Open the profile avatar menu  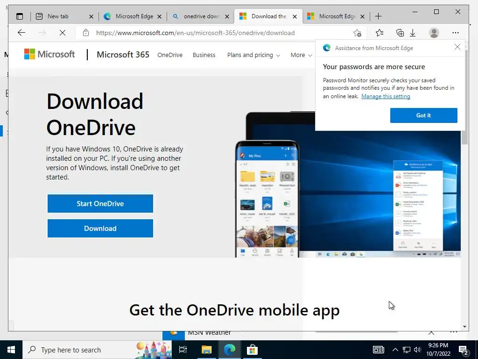pyautogui.click(x=434, y=33)
